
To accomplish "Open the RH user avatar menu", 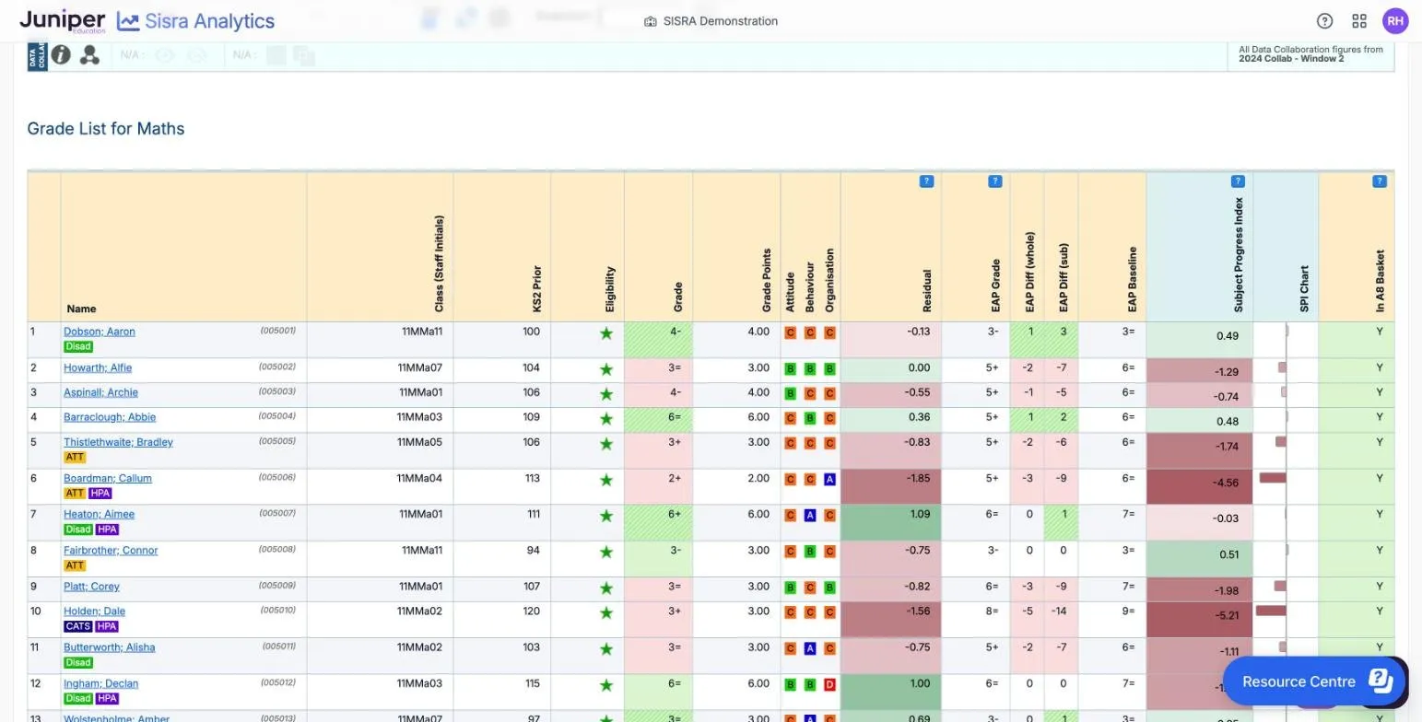I will pyautogui.click(x=1395, y=21).
